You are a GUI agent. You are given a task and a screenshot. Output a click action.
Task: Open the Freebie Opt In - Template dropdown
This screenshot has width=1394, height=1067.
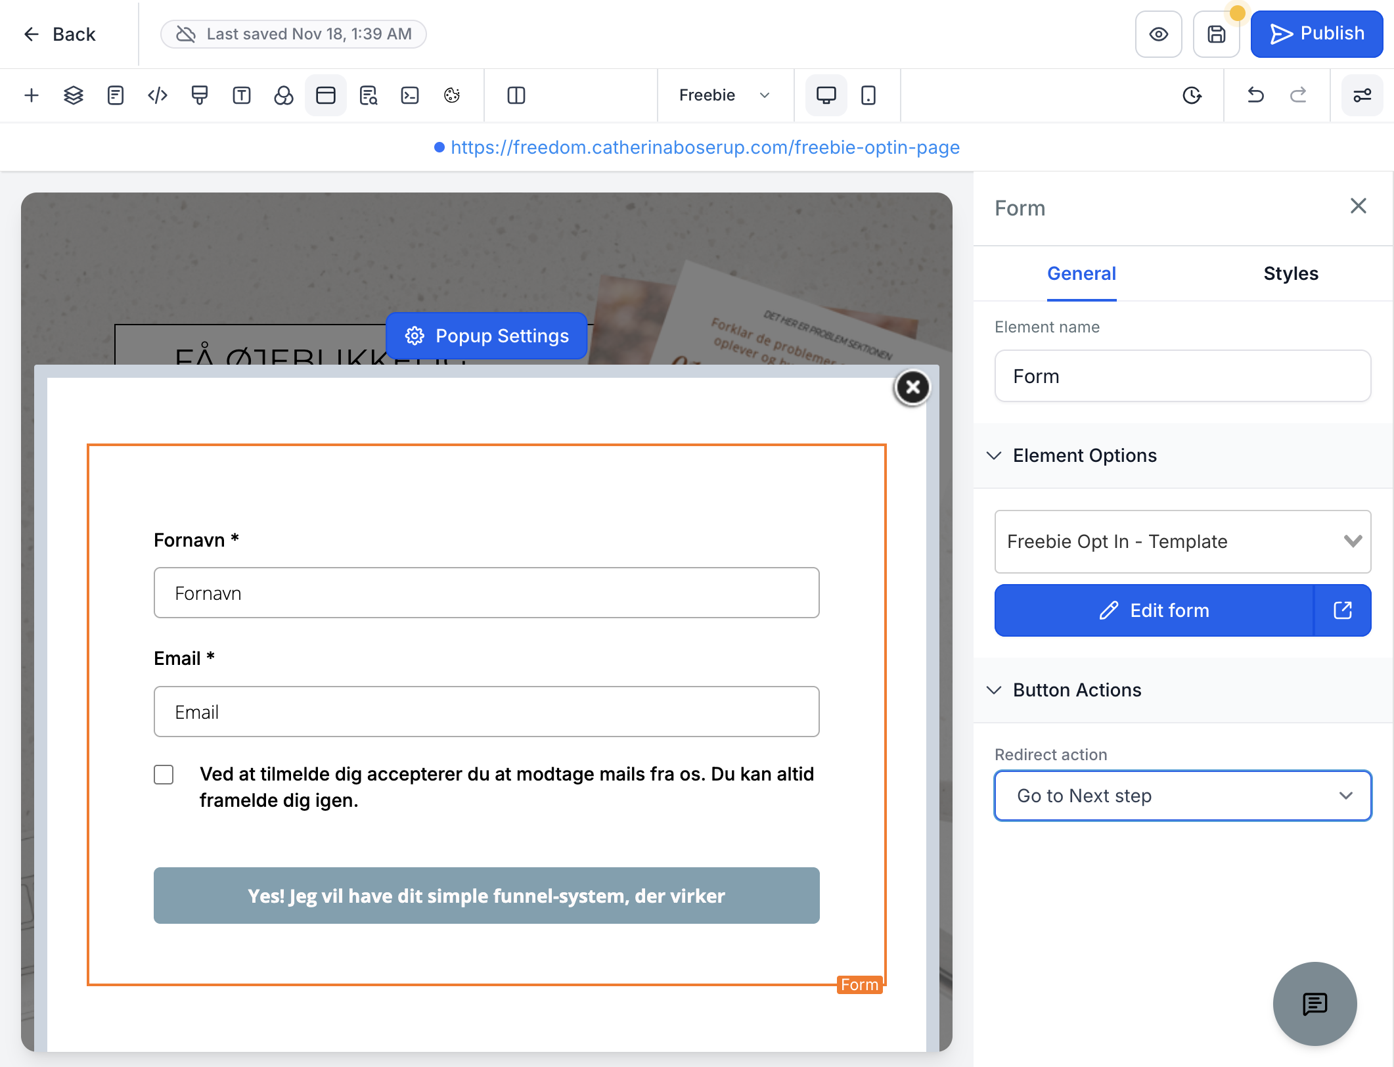click(x=1182, y=541)
